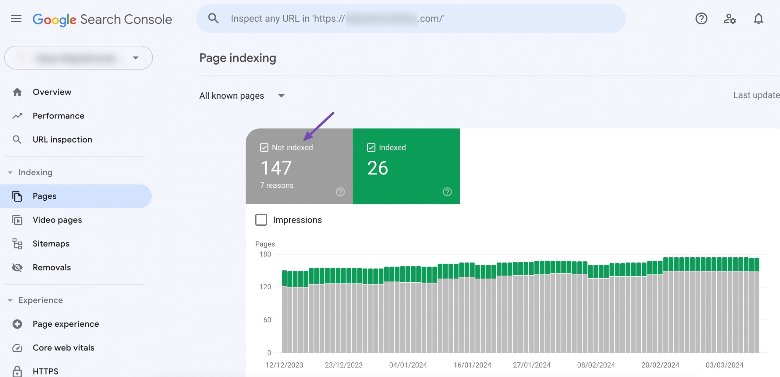Click the Google Search Console logo
Viewport: 780px width, 377px height.
point(102,19)
